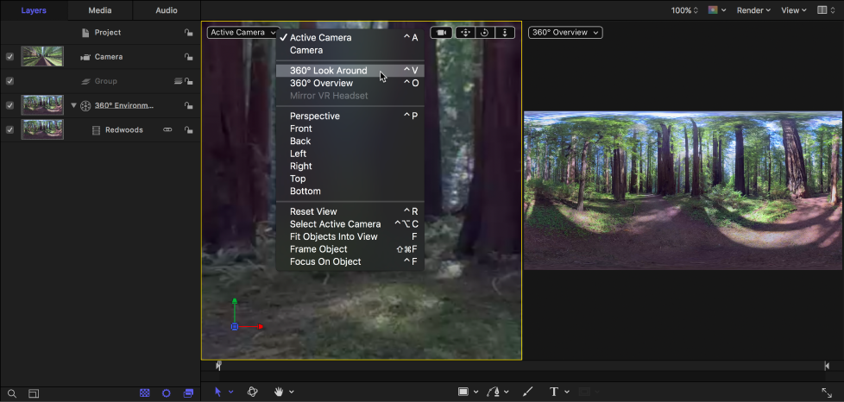Select the Bezier pen tool
The height and width of the screenshot is (402, 844).
(494, 392)
